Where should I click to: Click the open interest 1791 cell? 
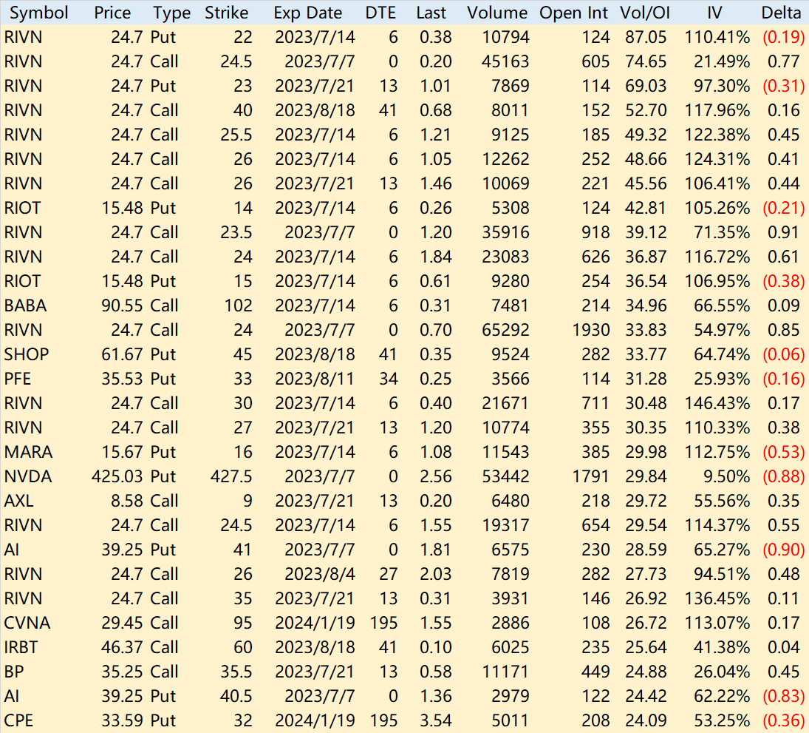click(591, 476)
